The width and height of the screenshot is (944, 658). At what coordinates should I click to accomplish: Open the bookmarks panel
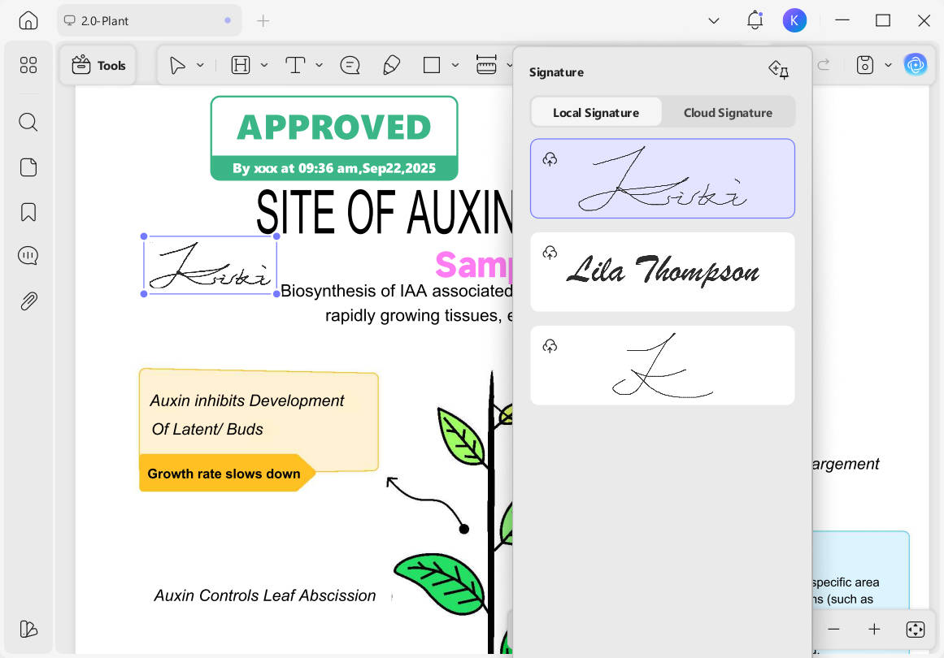28,211
